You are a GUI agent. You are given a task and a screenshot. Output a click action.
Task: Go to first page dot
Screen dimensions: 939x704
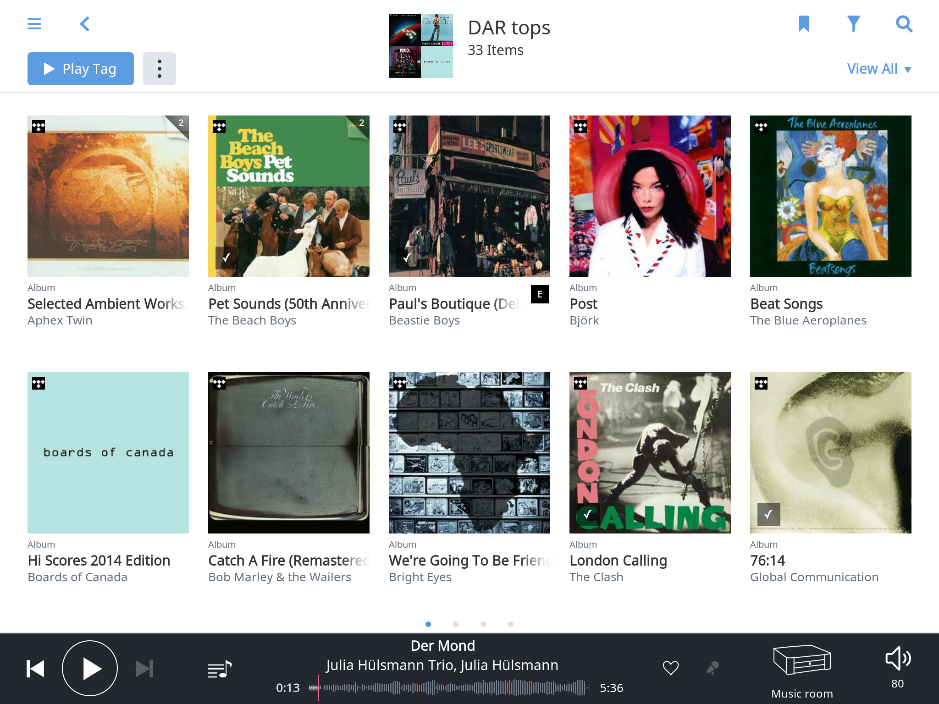tap(428, 624)
